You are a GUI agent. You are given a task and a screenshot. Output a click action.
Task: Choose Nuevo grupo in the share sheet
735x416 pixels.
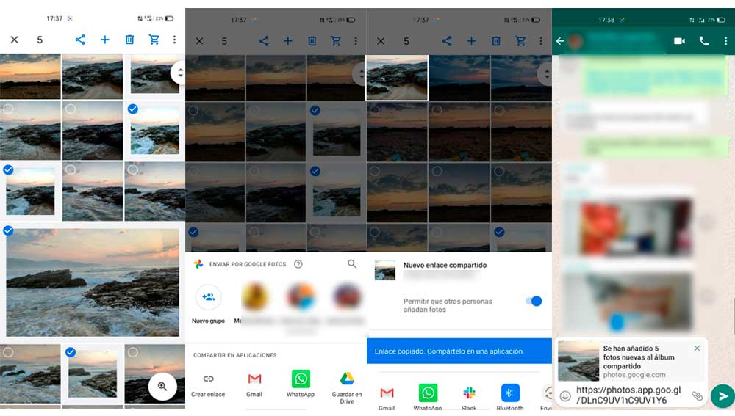point(208,304)
